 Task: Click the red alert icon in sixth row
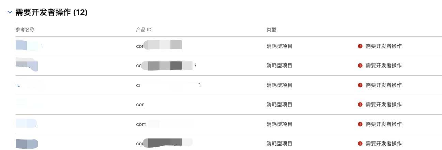[360, 144]
